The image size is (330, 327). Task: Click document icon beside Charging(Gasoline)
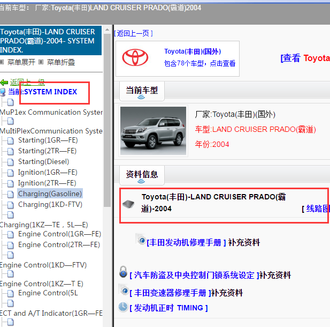(11, 194)
